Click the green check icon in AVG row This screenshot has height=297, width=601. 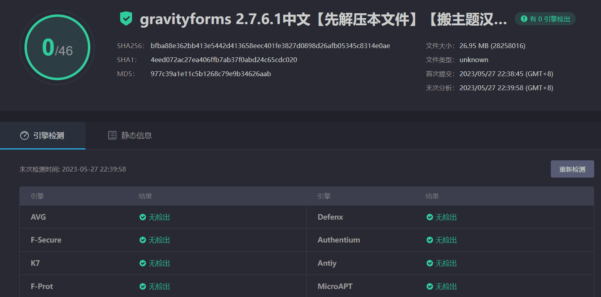click(x=143, y=217)
